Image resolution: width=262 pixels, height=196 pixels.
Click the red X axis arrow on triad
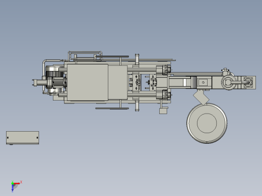tap(17, 183)
